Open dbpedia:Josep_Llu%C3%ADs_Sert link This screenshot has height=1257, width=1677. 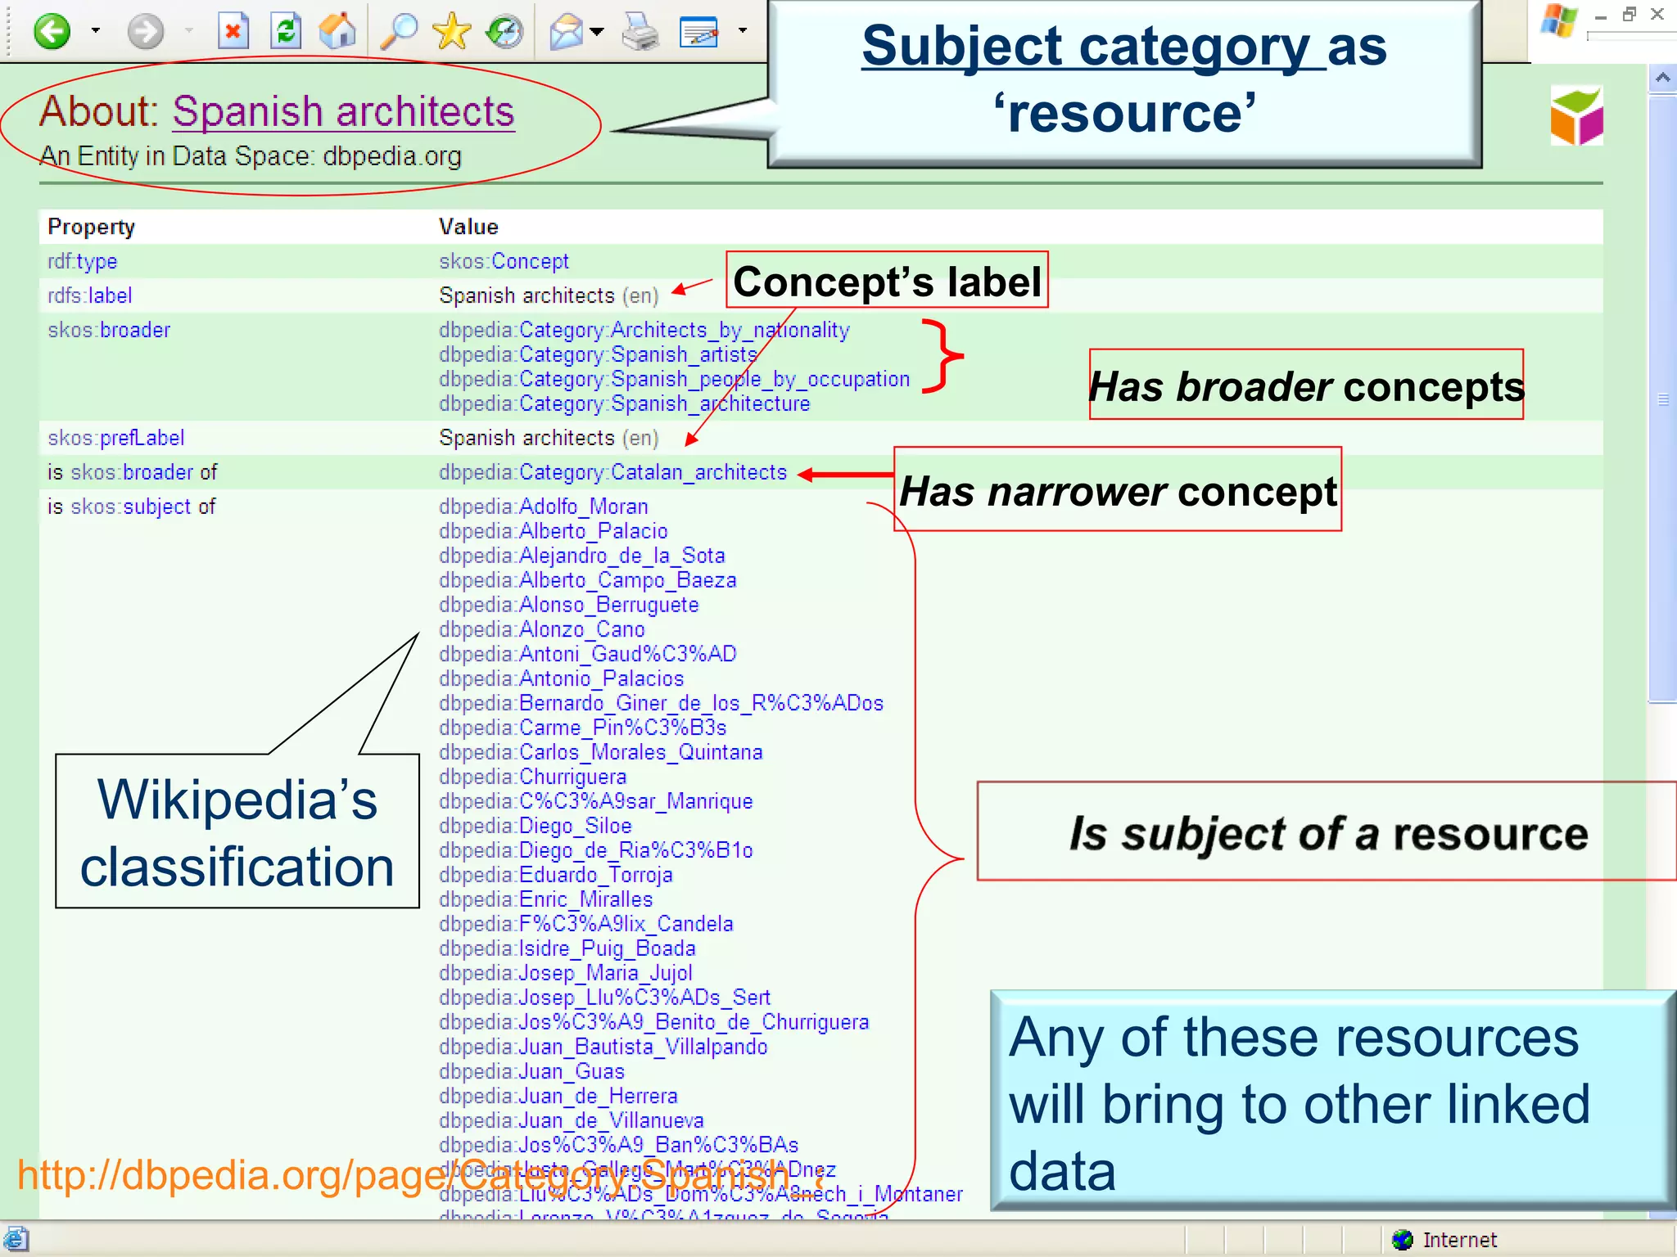604,998
